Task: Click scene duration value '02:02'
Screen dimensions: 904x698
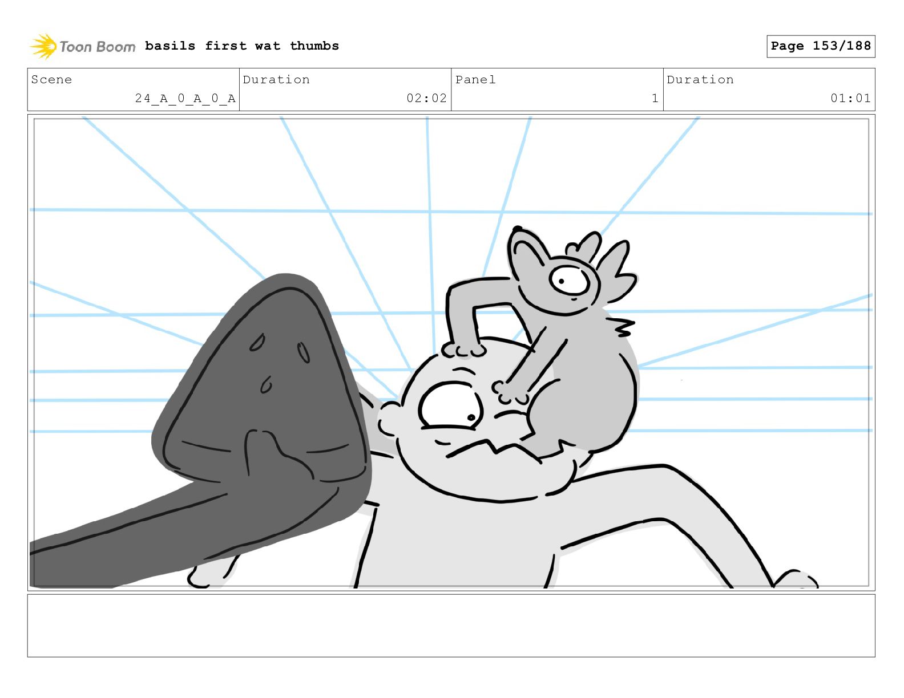Action: pos(426,98)
